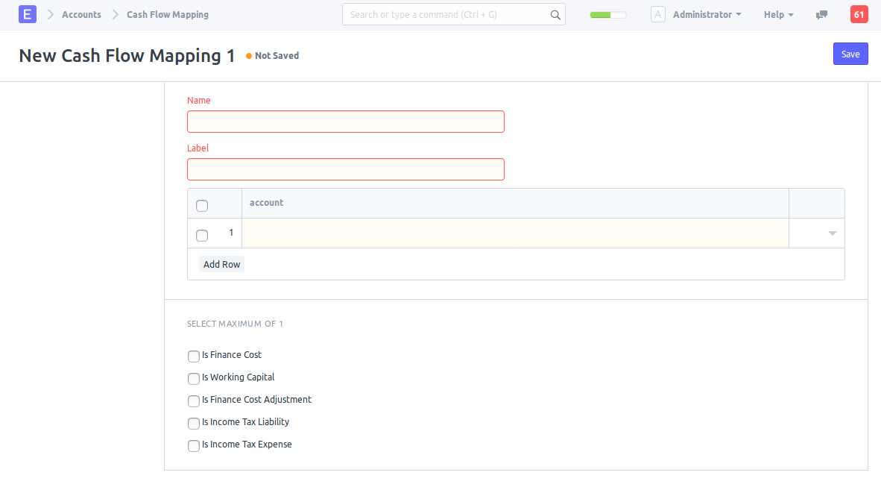Focus the Name input field
The width and height of the screenshot is (881, 493).
[x=345, y=122]
